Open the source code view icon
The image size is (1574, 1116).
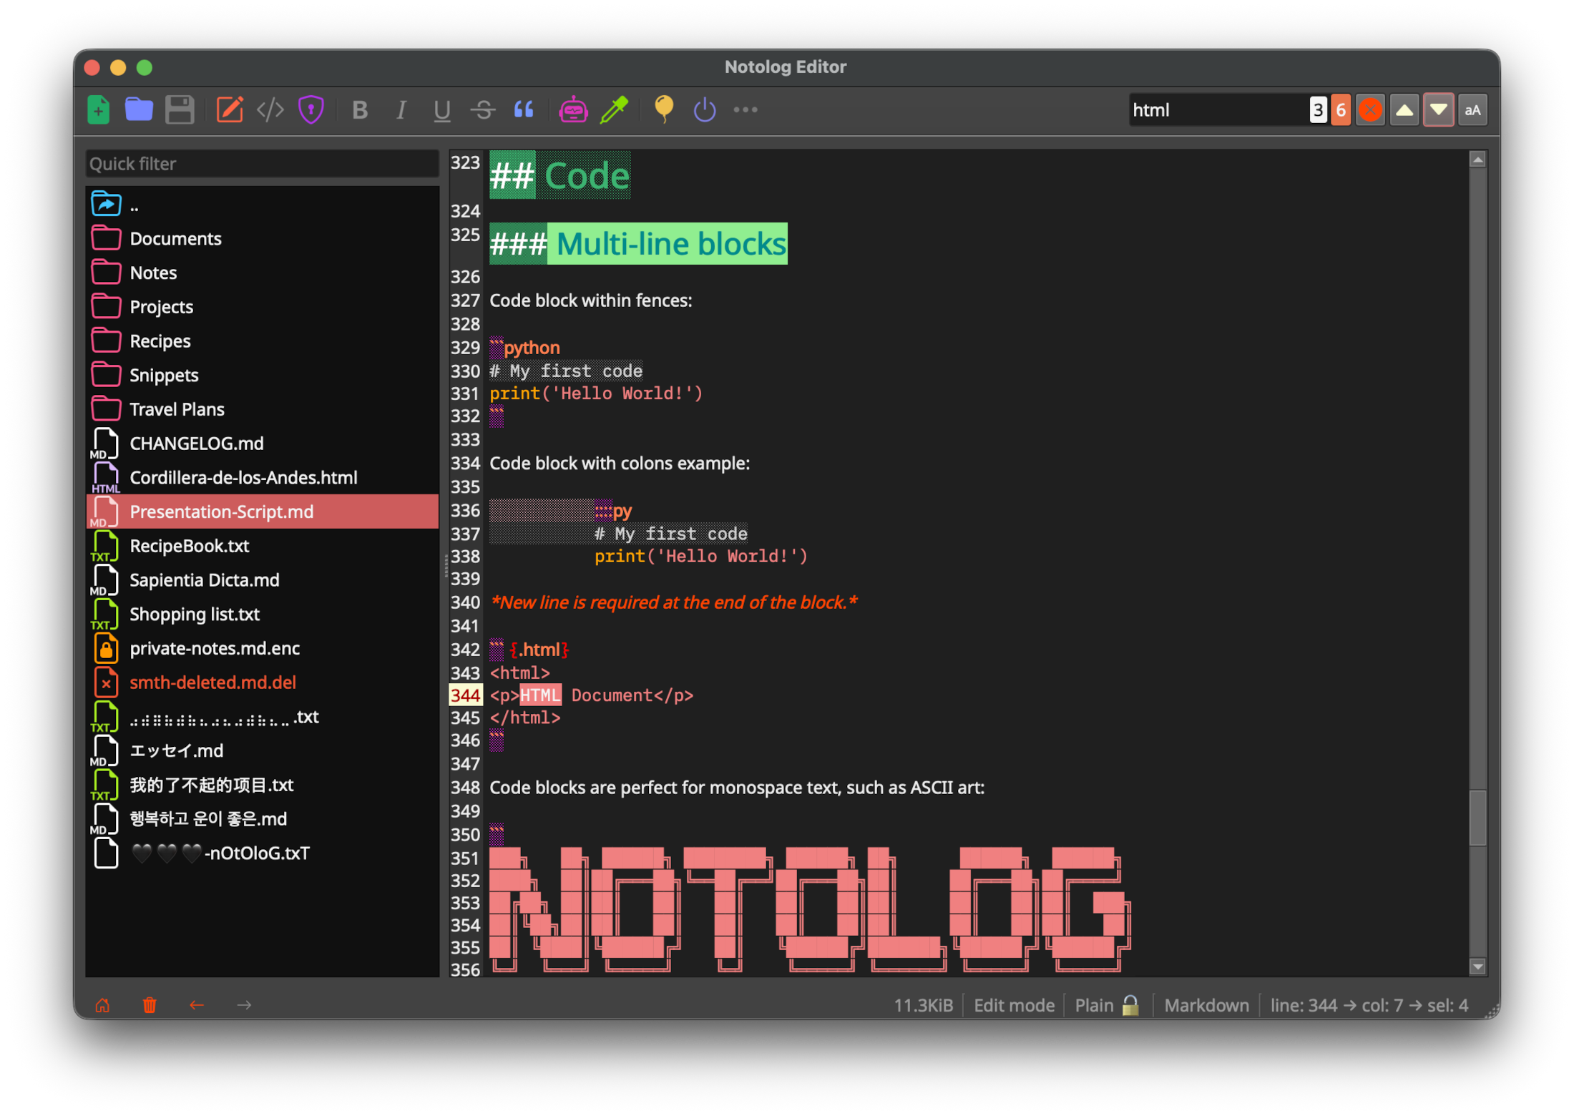(x=270, y=109)
